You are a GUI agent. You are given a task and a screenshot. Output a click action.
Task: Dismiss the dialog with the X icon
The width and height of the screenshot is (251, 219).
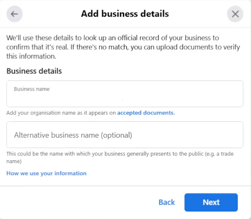pos(235,14)
